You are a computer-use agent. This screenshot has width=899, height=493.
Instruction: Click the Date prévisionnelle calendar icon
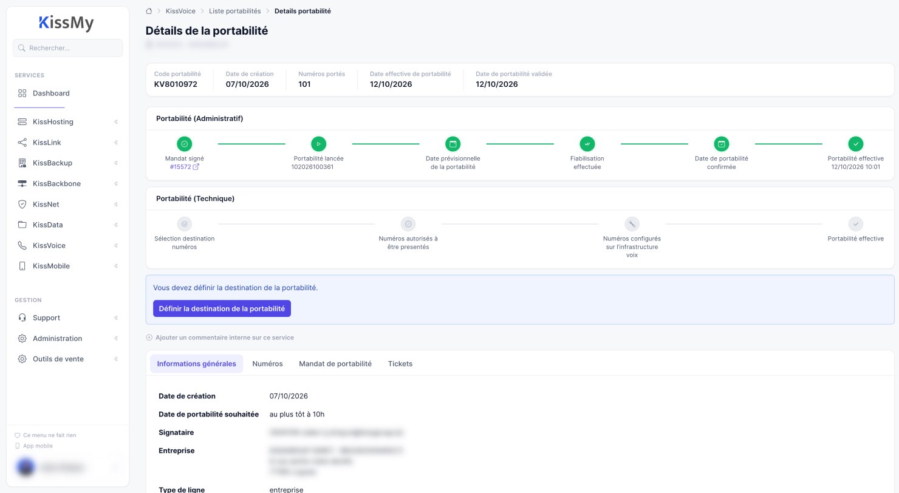coord(453,144)
